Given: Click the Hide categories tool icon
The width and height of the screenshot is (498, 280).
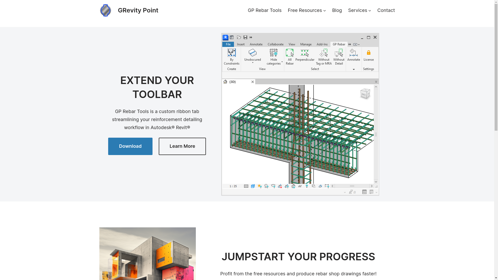Looking at the screenshot, I should [274, 53].
